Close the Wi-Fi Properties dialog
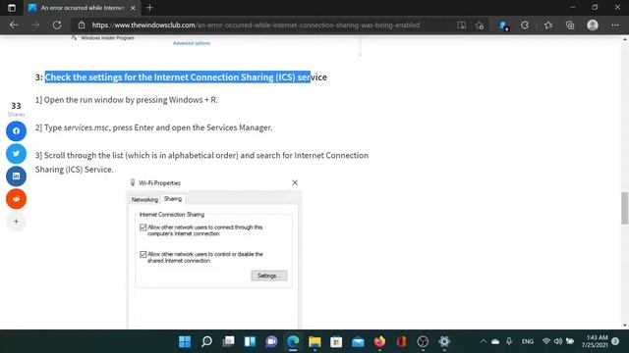The height and width of the screenshot is (353, 629). 295,182
